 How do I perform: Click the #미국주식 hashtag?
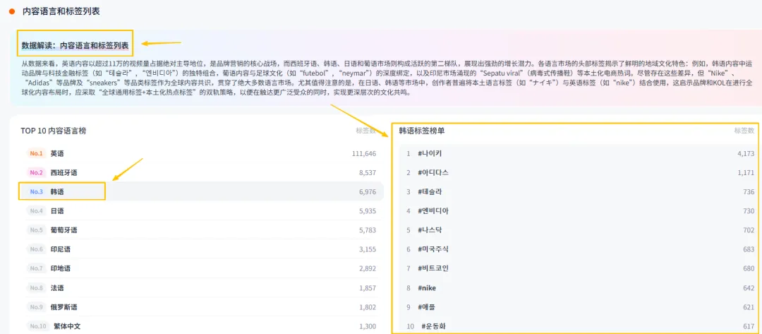tap(433, 249)
